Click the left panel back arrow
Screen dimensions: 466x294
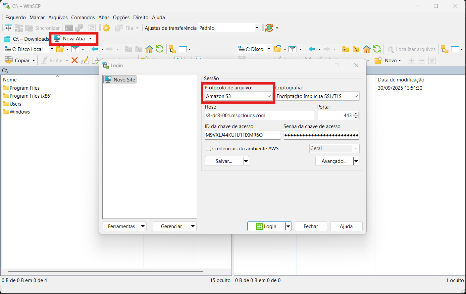[94, 49]
